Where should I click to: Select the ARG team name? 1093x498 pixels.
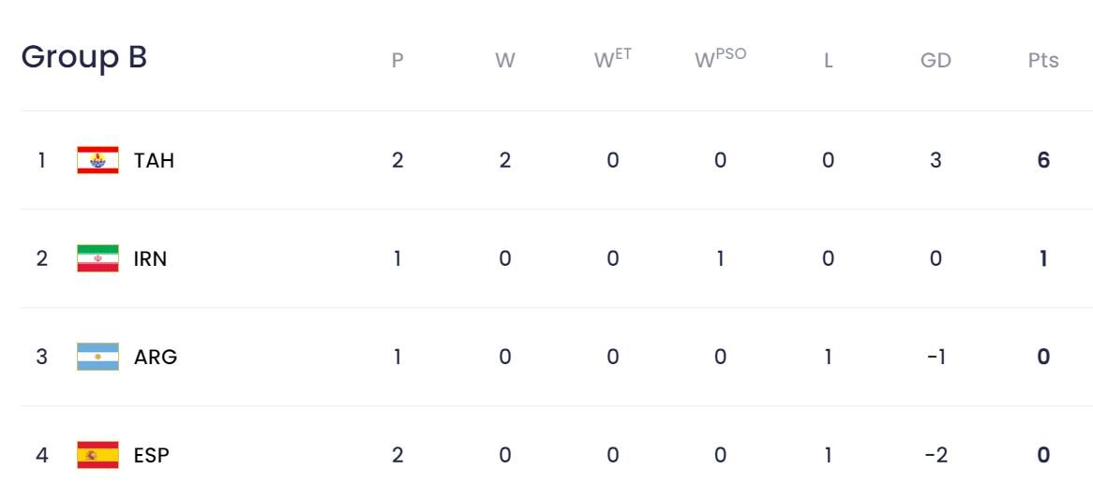pos(156,357)
